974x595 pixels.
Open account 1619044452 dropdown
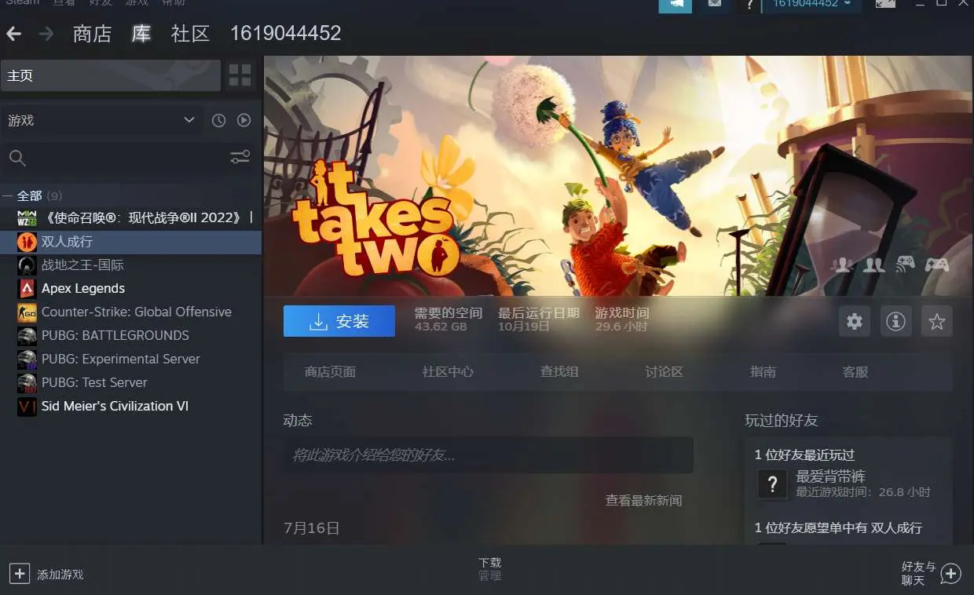tap(812, 5)
